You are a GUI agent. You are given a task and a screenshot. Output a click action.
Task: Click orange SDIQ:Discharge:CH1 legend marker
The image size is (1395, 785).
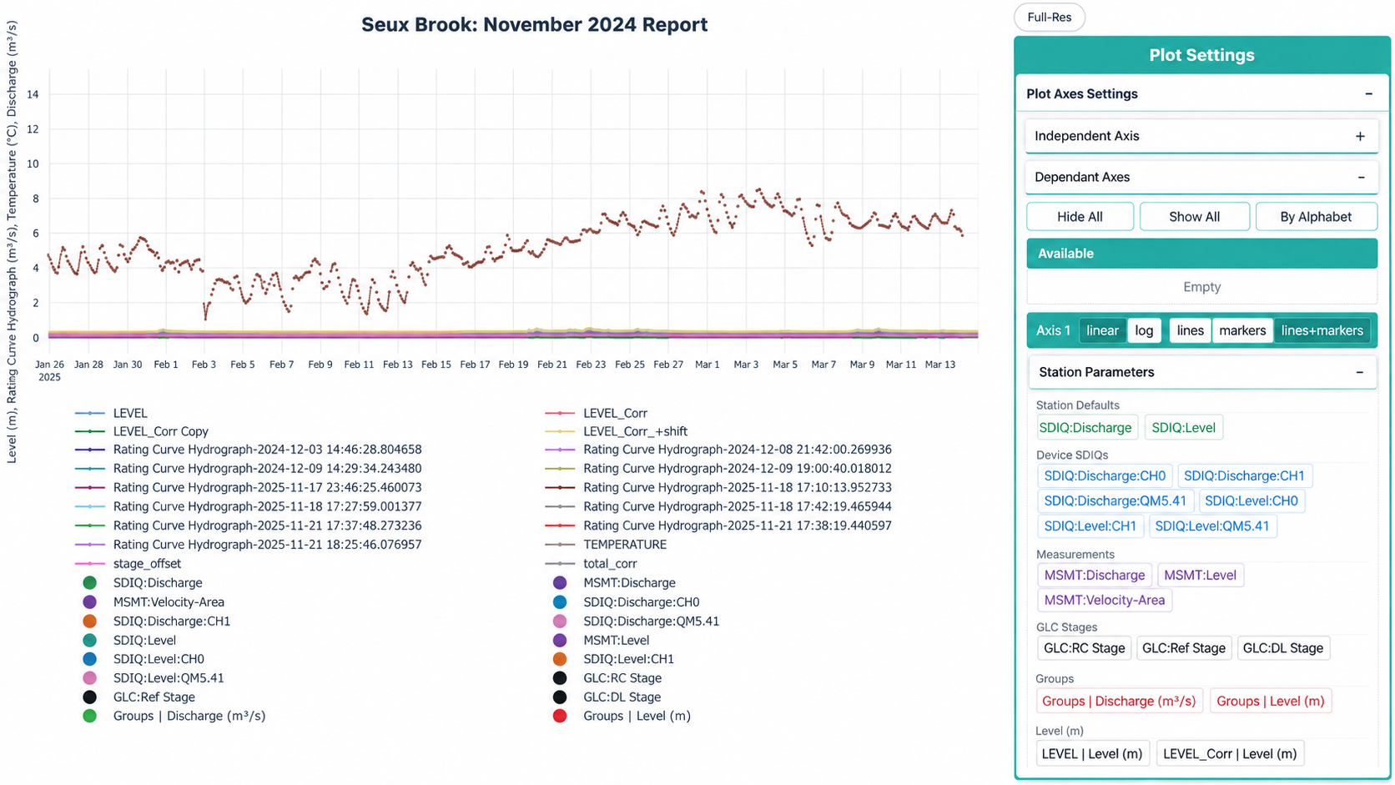90,621
